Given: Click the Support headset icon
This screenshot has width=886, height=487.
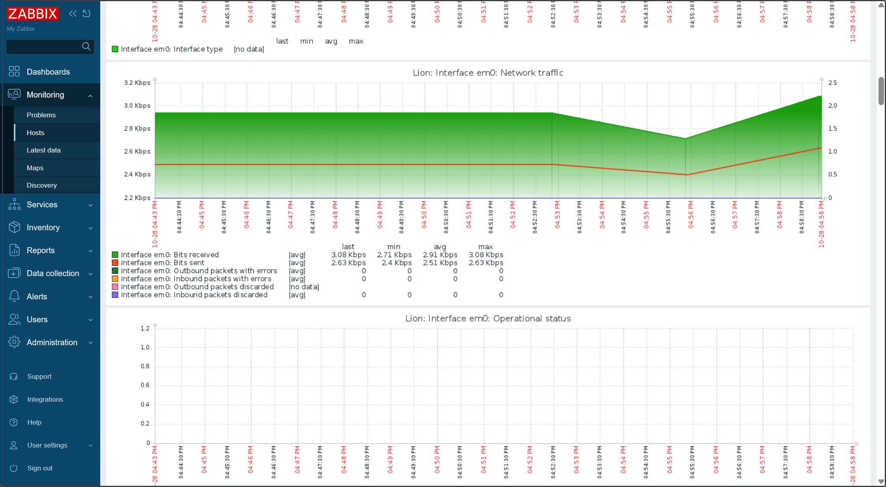Looking at the screenshot, I should click(x=14, y=376).
